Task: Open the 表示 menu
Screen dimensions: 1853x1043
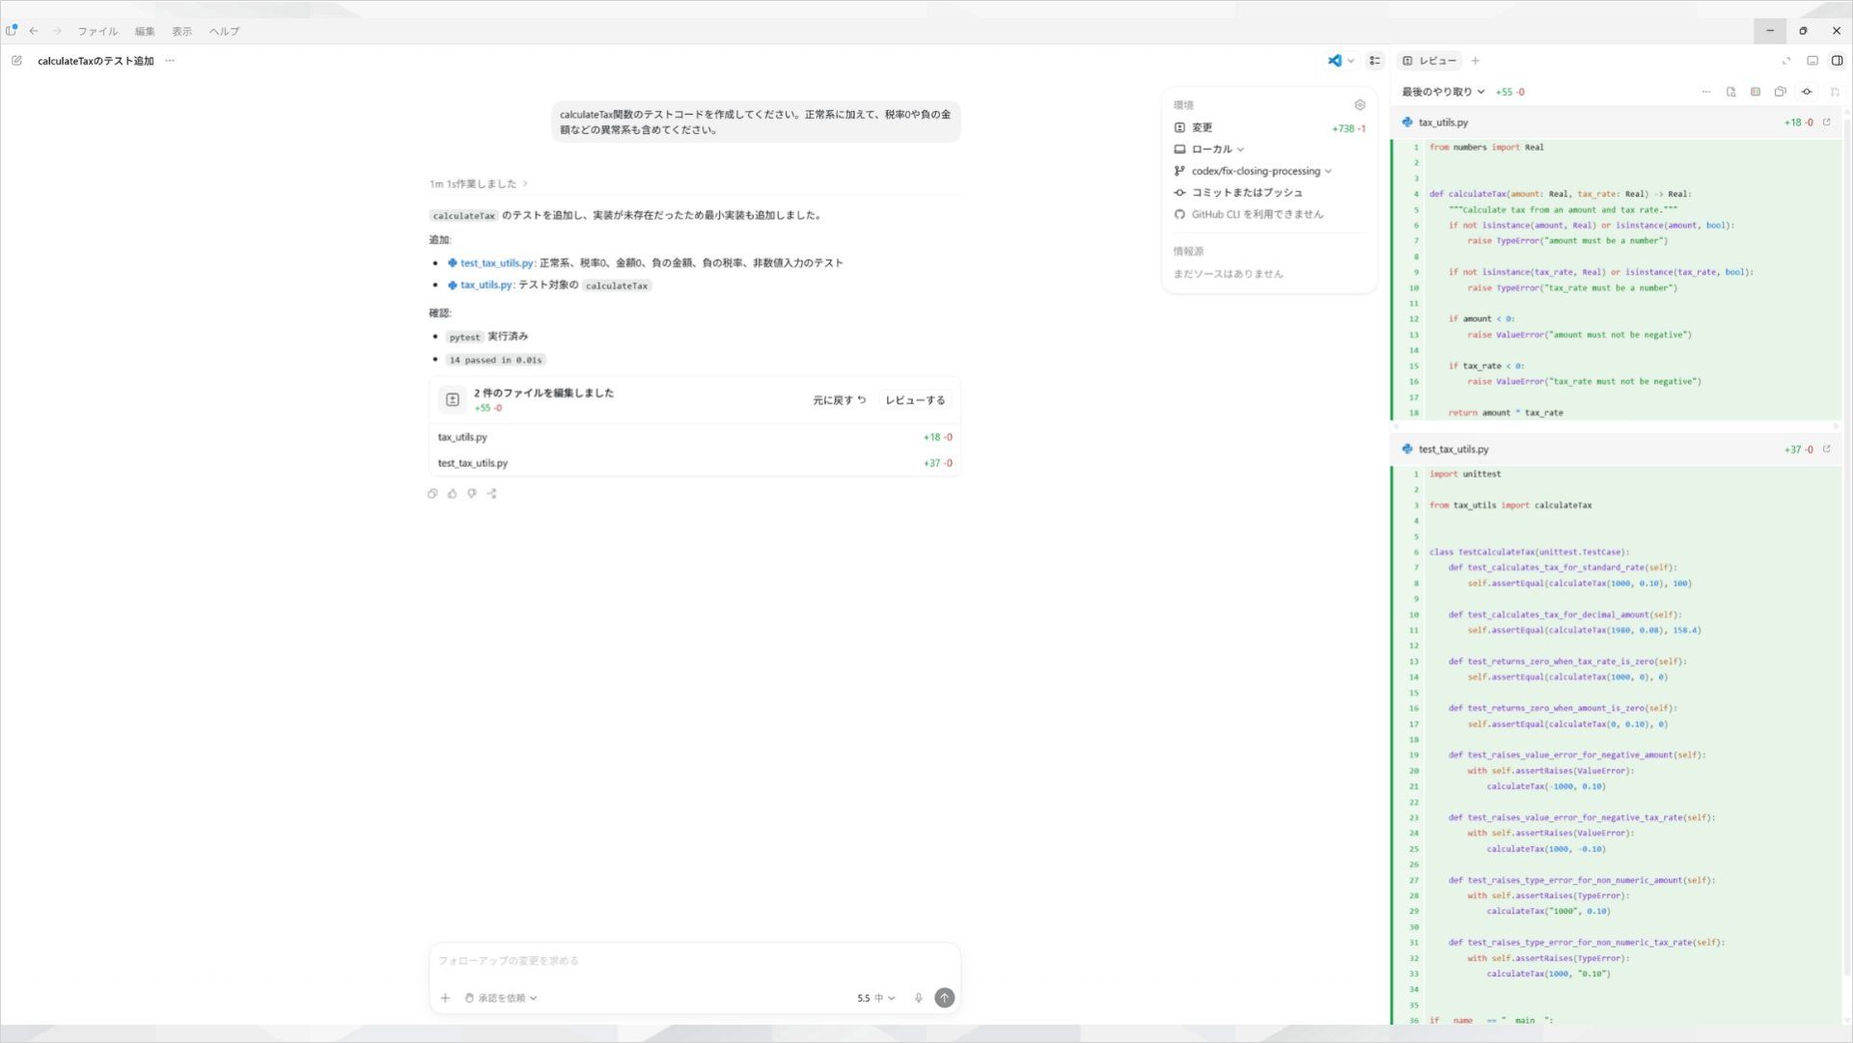Action: pyautogui.click(x=182, y=31)
